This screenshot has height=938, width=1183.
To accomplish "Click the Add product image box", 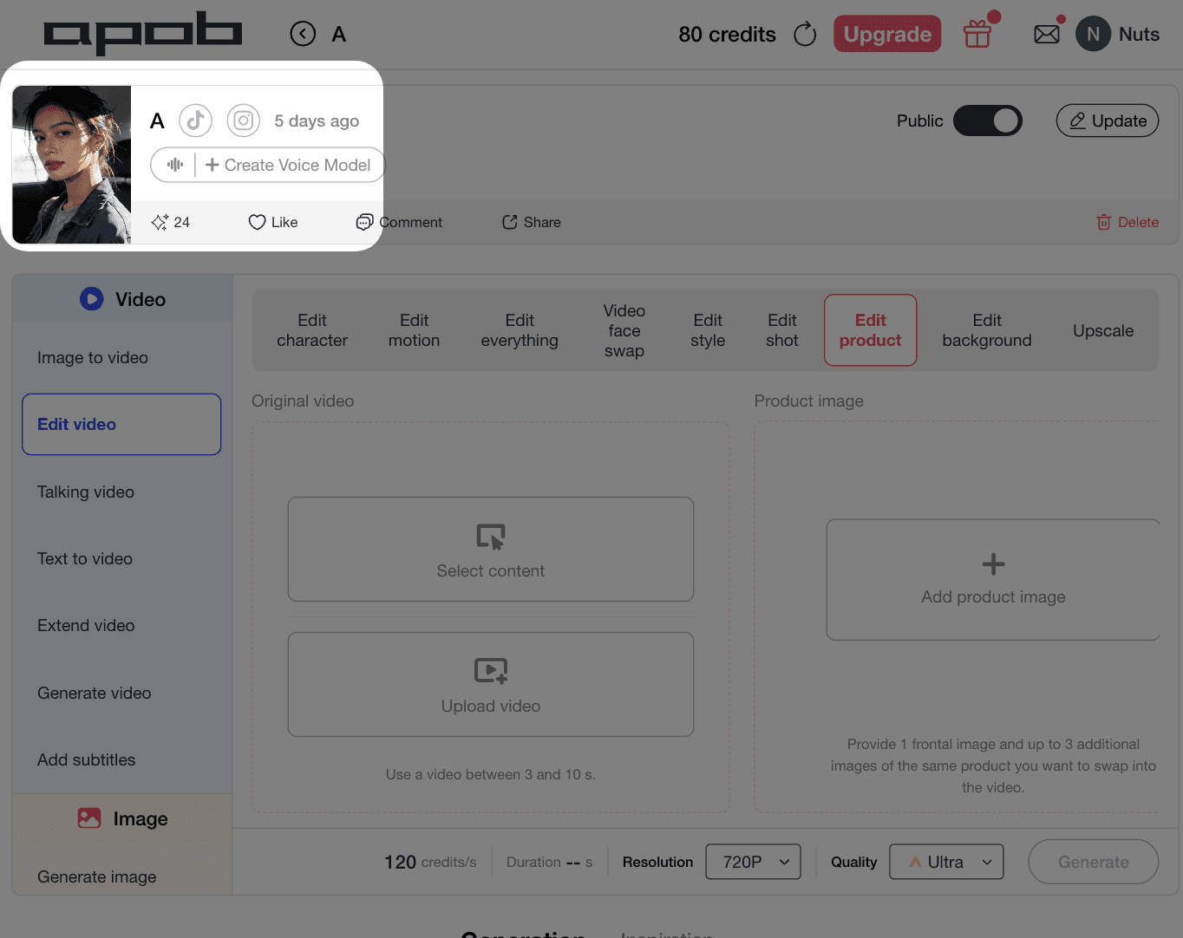I will 994,580.
